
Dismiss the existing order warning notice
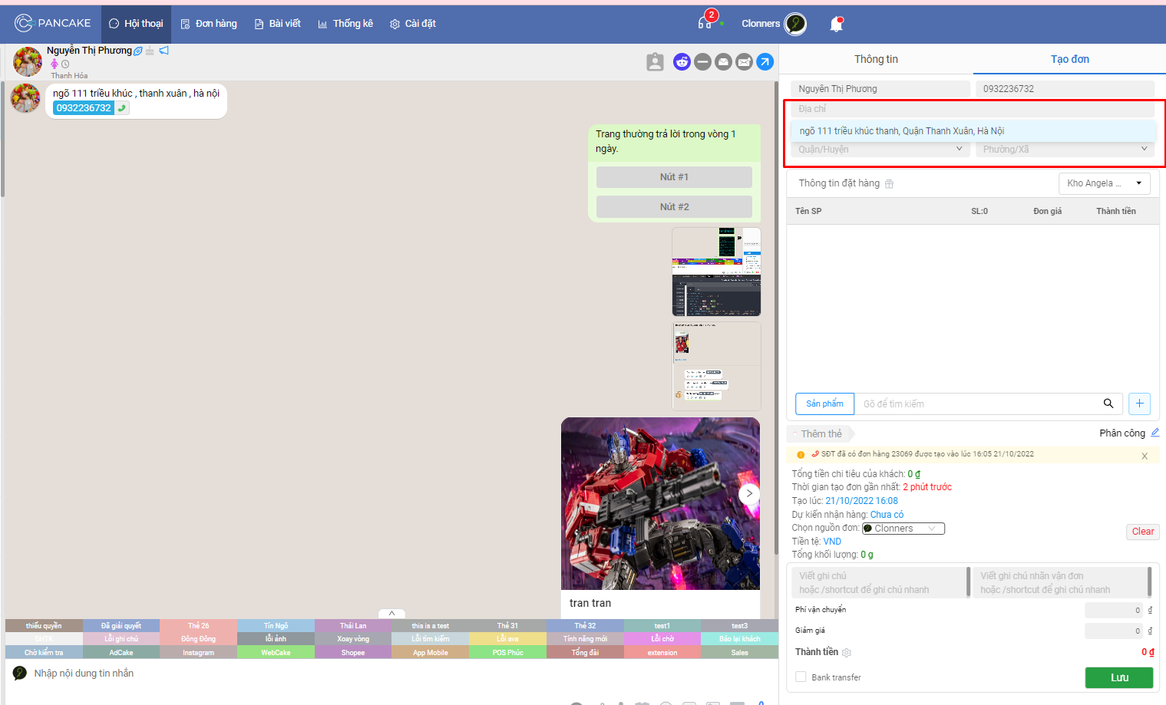1145,456
